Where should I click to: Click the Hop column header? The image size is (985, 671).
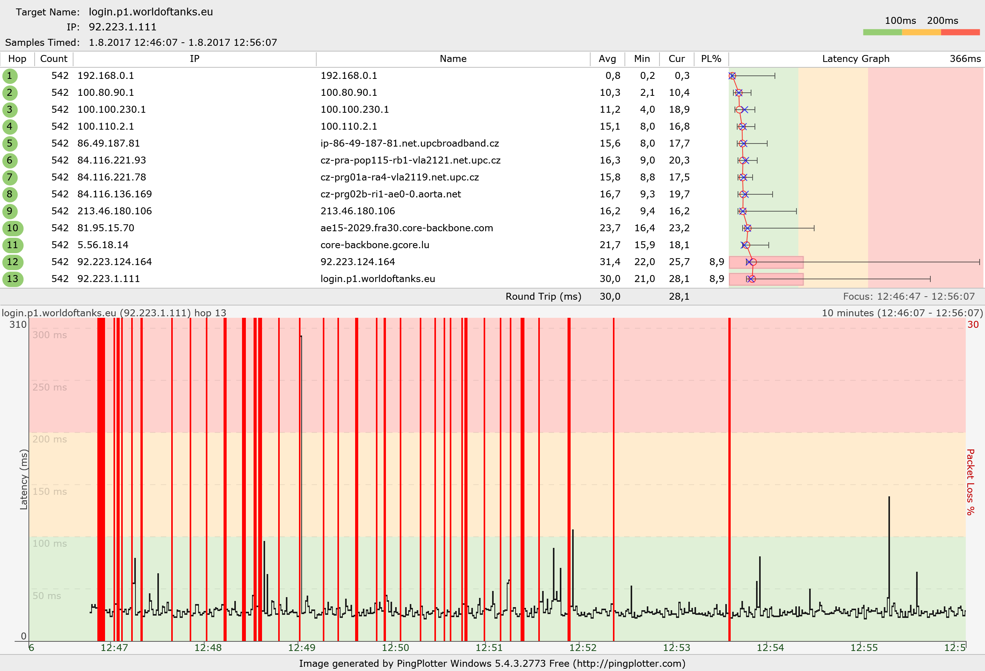(x=17, y=59)
